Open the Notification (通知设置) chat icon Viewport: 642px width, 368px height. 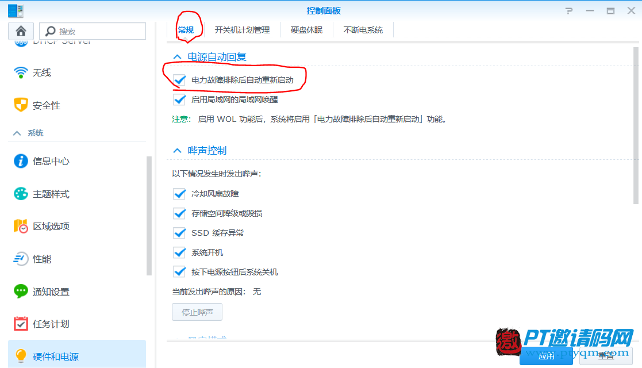point(21,292)
